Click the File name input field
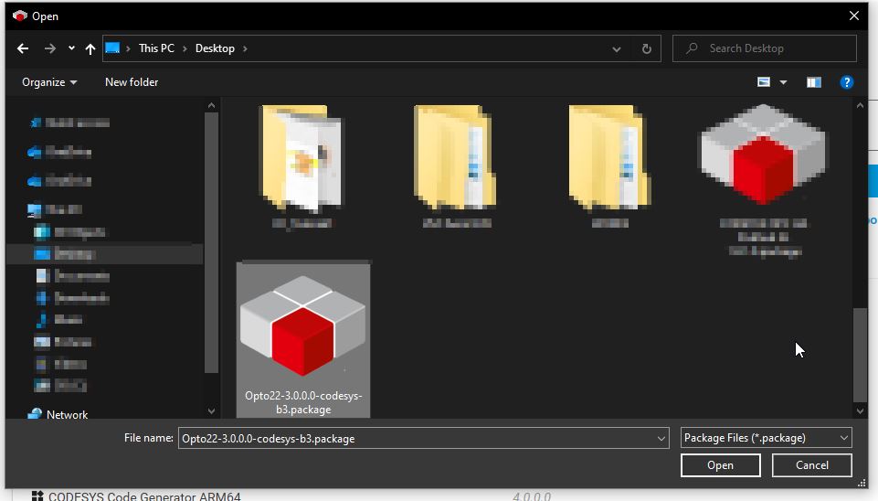 click(x=416, y=438)
